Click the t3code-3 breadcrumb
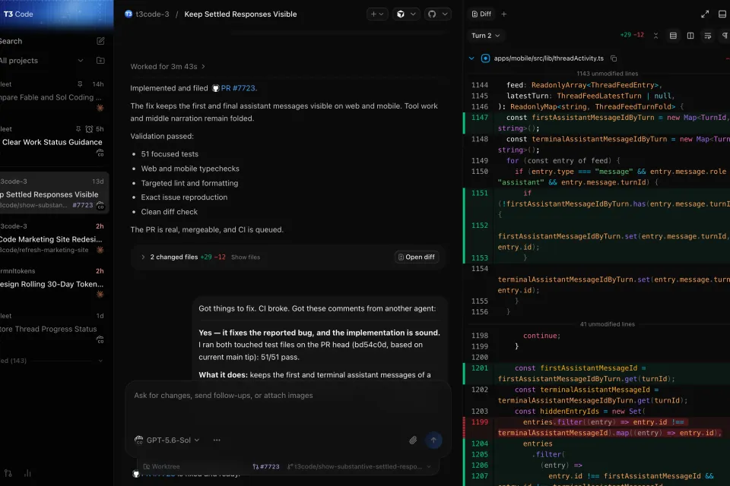The width and height of the screenshot is (730, 486). tap(152, 14)
